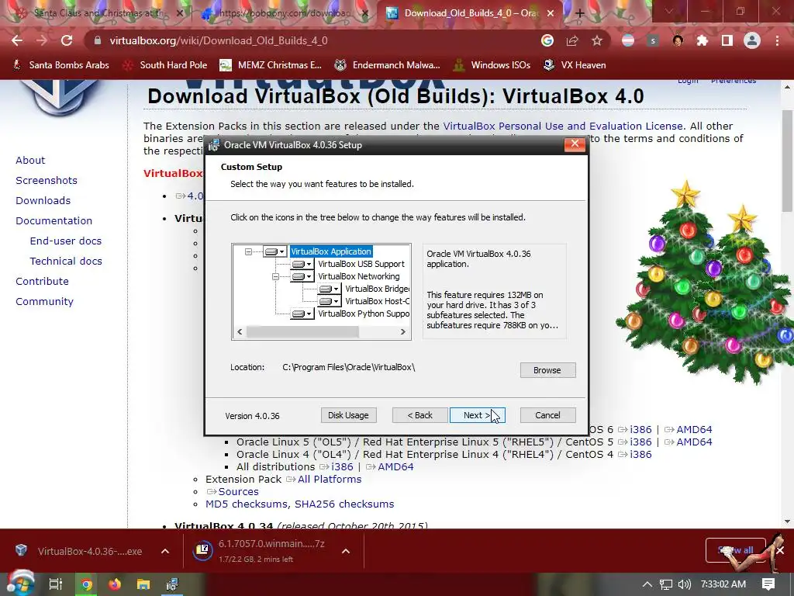Open the Extensions puzzle icon
794x596 pixels.
(703, 40)
